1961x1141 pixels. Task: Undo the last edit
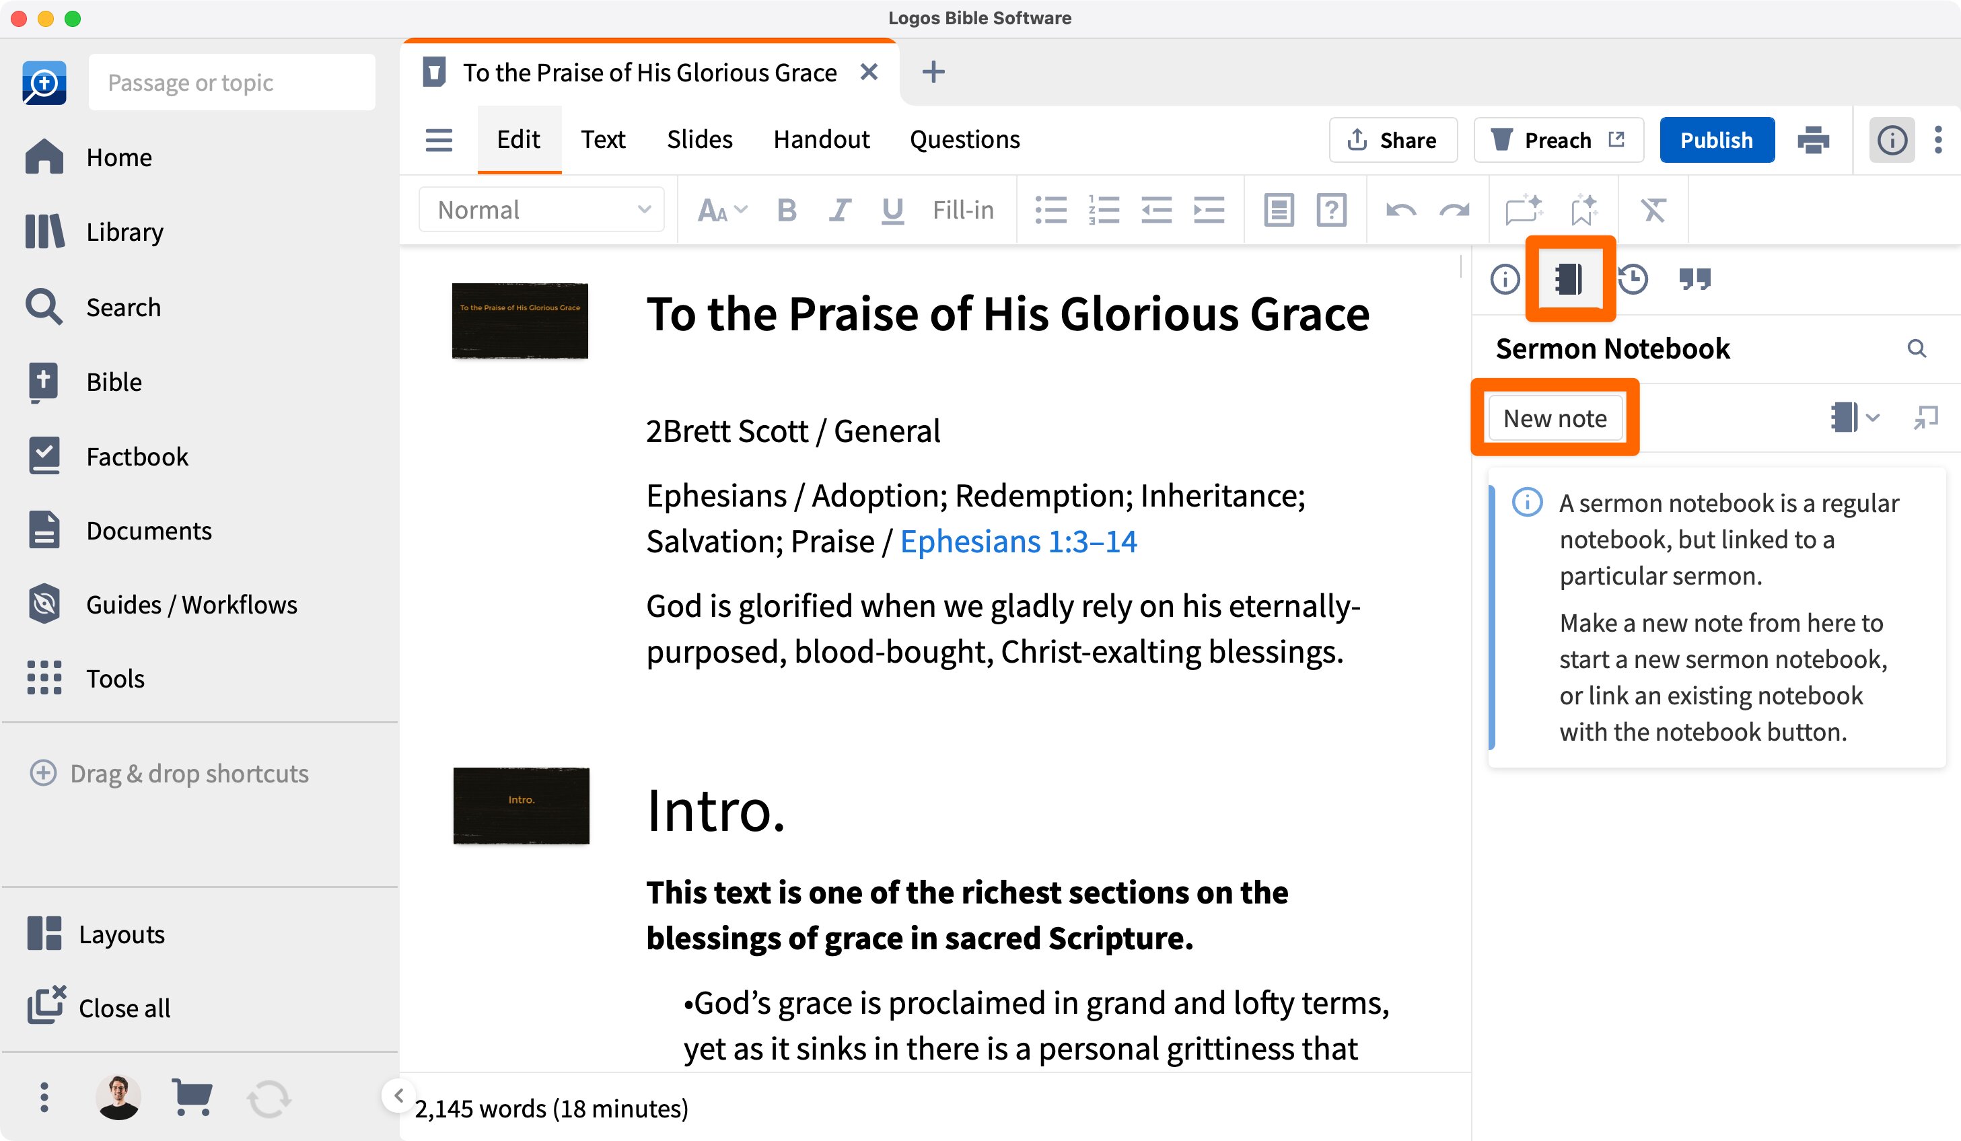coord(1400,210)
